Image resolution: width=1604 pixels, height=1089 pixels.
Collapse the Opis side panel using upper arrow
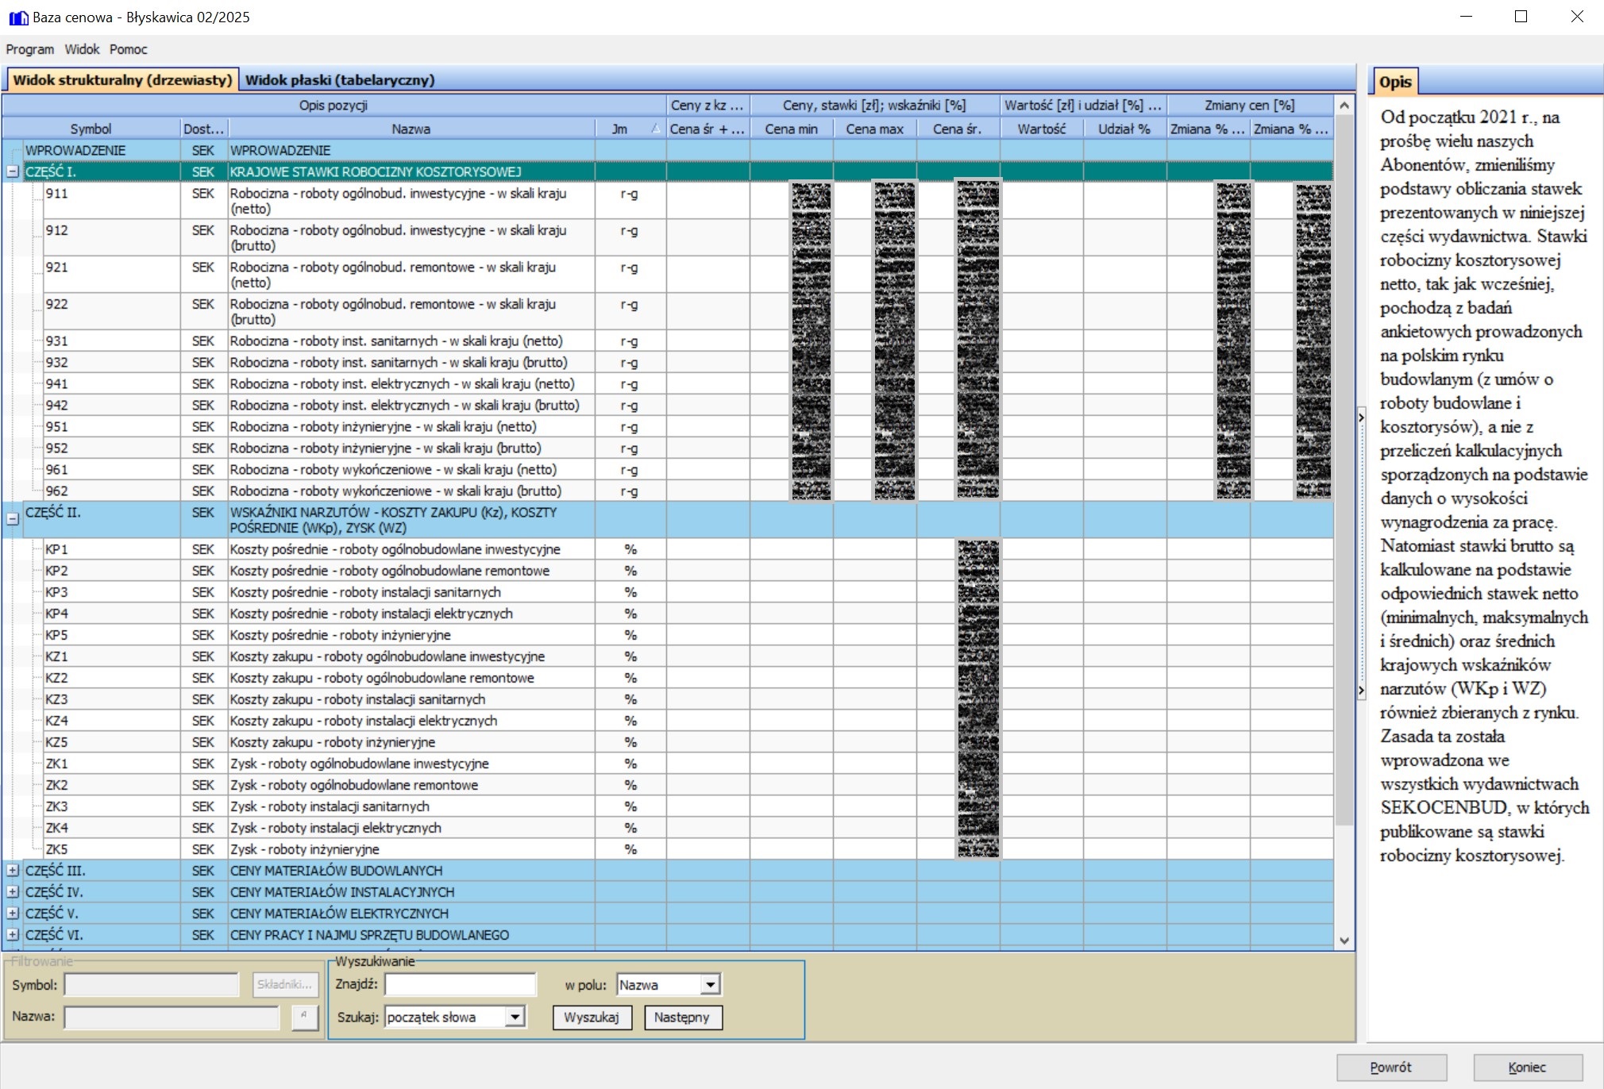point(1361,418)
